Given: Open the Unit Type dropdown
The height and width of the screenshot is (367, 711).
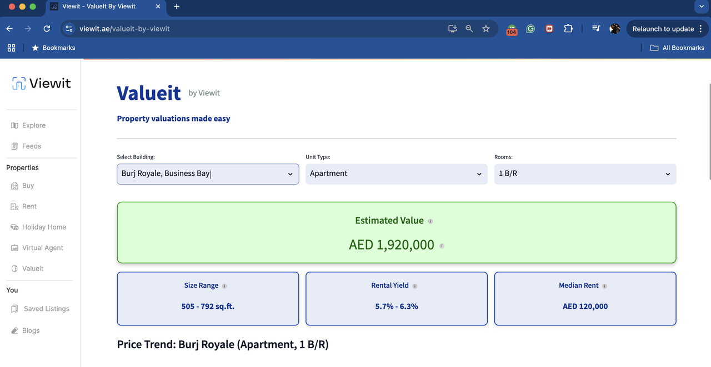Looking at the screenshot, I should click(x=396, y=174).
